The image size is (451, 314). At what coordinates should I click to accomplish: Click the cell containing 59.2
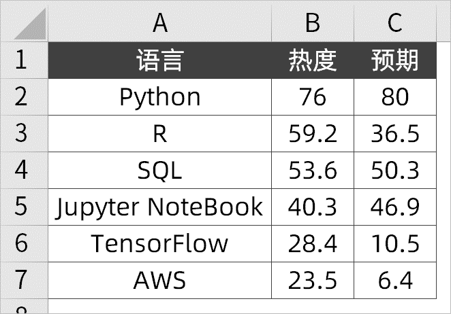[x=313, y=133]
